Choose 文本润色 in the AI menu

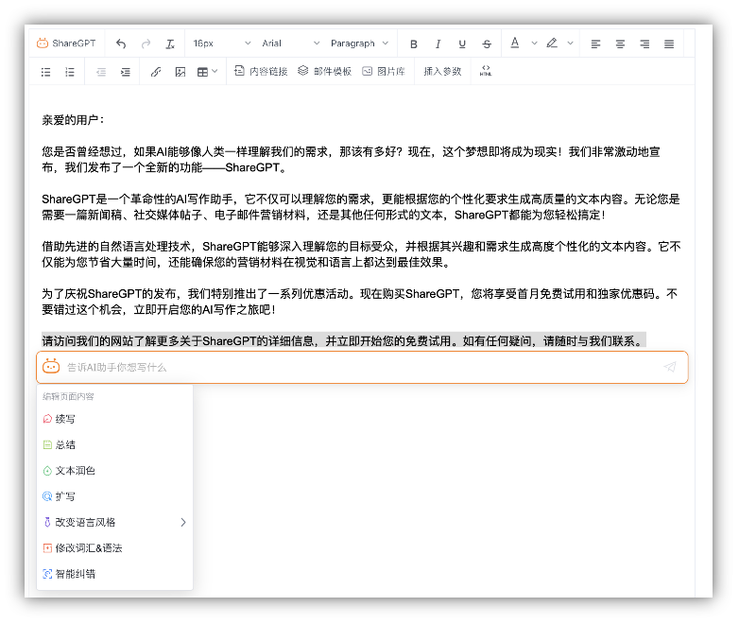[114, 471]
